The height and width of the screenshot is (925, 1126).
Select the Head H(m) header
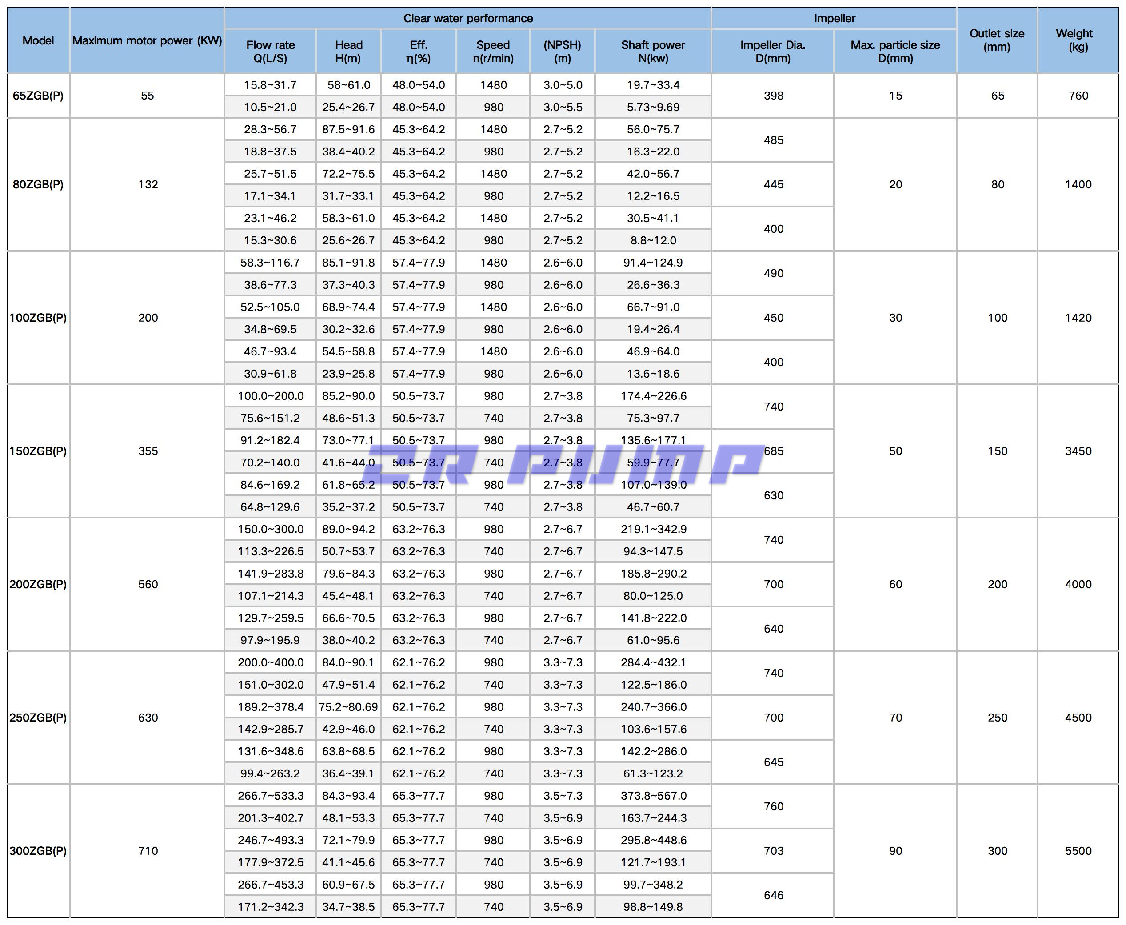click(348, 52)
